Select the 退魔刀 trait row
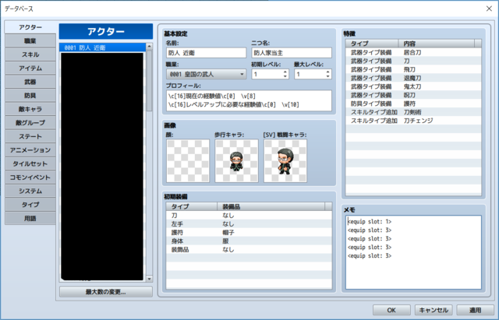The width and height of the screenshot is (499, 320). [413, 78]
